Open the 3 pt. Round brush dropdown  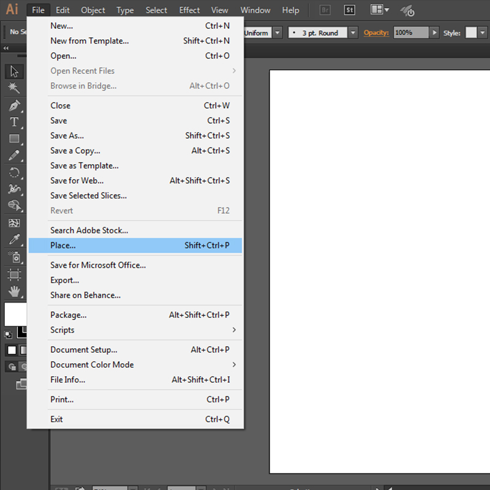pos(353,32)
